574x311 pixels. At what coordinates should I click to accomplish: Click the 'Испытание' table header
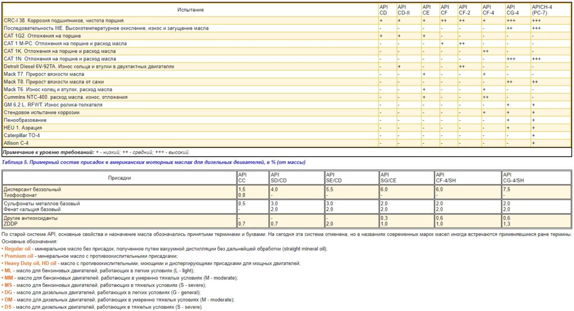click(x=191, y=10)
